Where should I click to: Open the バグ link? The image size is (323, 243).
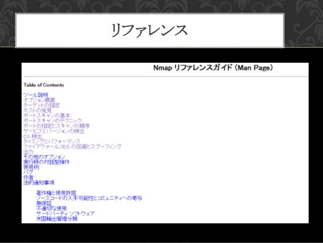tap(28, 172)
